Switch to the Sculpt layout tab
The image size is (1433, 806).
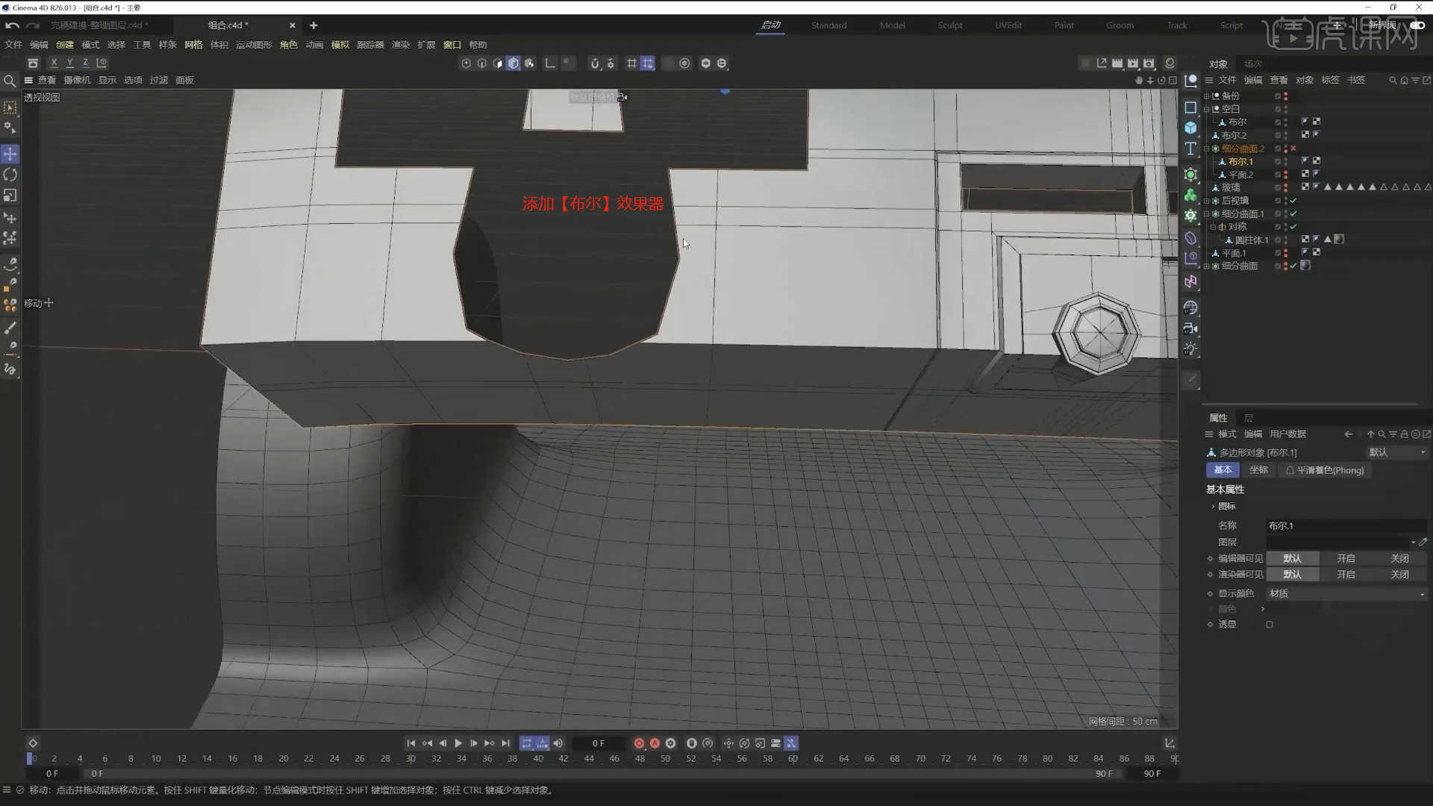[x=949, y=25]
